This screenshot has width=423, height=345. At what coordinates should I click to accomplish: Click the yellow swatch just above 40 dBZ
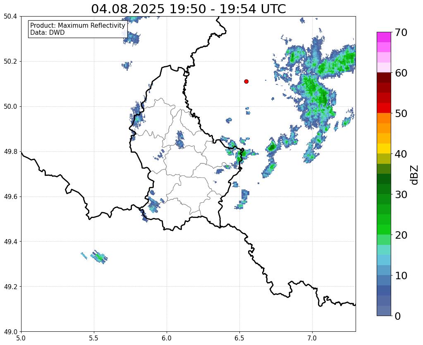pyautogui.click(x=384, y=149)
